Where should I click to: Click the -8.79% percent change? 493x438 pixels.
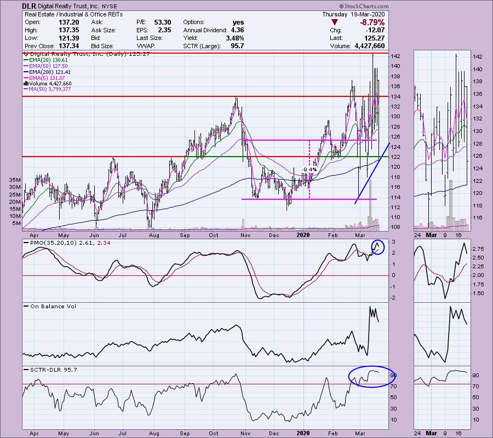(x=372, y=22)
